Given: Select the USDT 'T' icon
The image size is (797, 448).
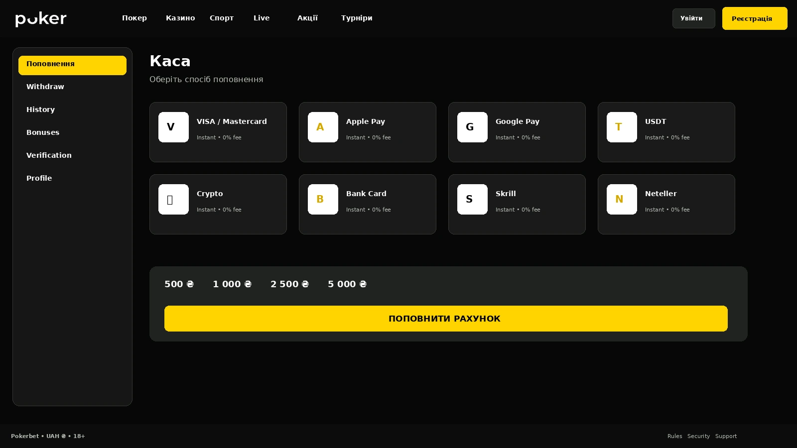Looking at the screenshot, I should coord(622,127).
